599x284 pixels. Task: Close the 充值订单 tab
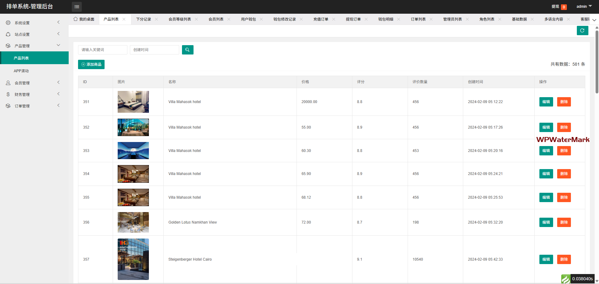click(334, 19)
